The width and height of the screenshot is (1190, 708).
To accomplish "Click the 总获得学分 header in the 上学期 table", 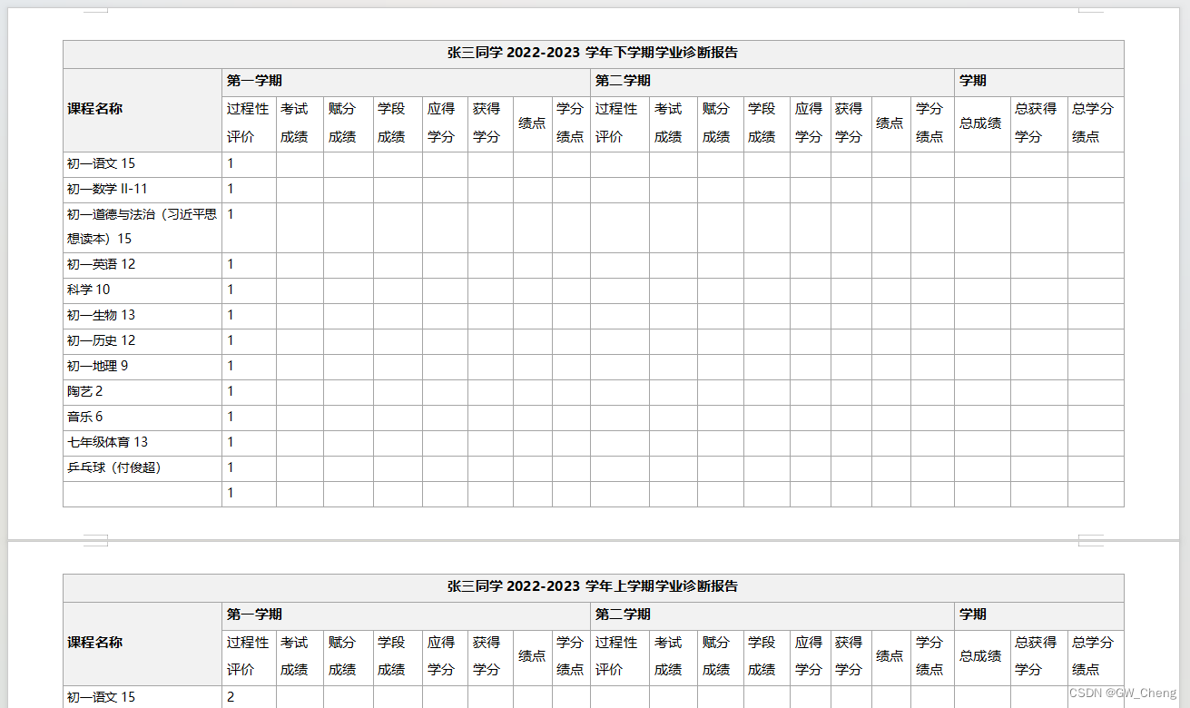I will (1036, 656).
